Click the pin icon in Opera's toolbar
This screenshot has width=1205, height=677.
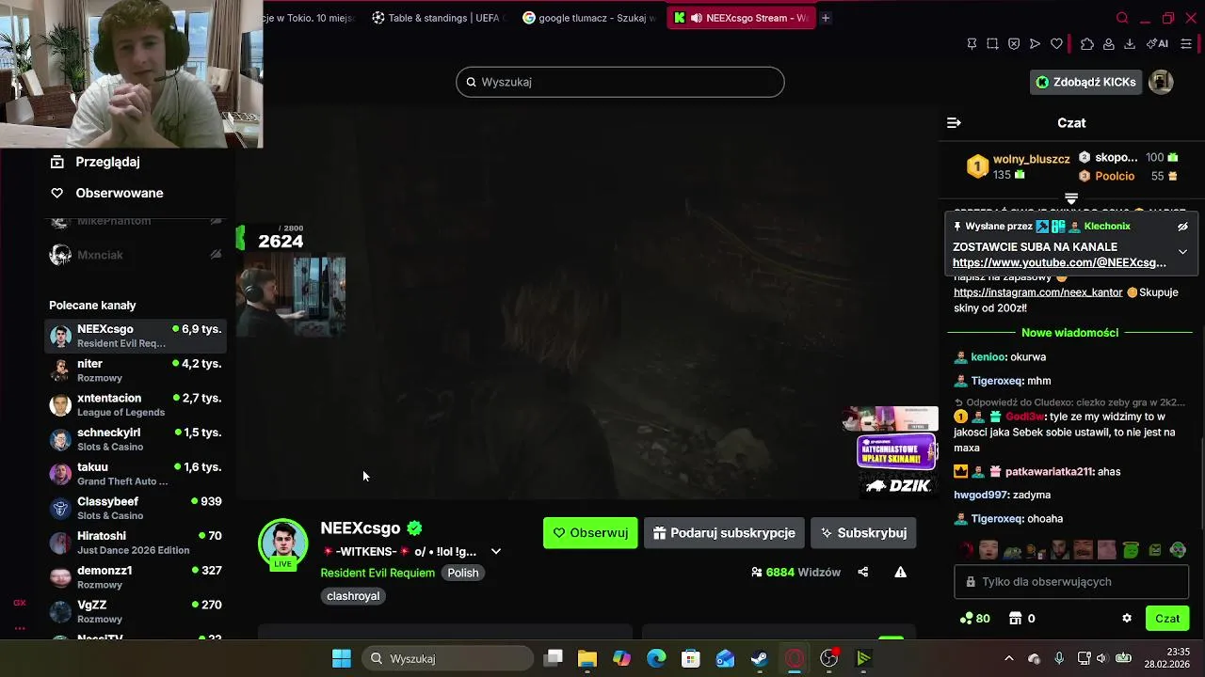972,44
